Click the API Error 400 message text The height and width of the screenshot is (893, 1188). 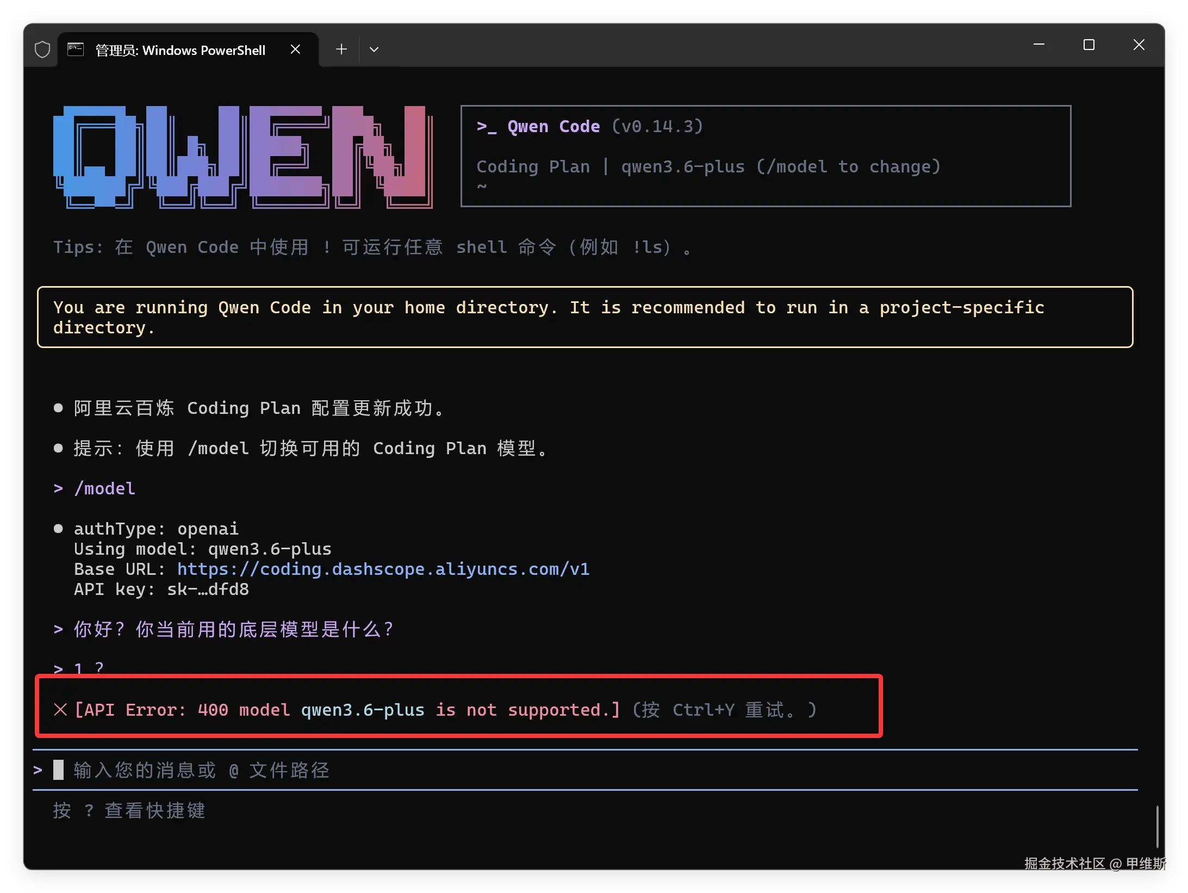click(x=347, y=710)
